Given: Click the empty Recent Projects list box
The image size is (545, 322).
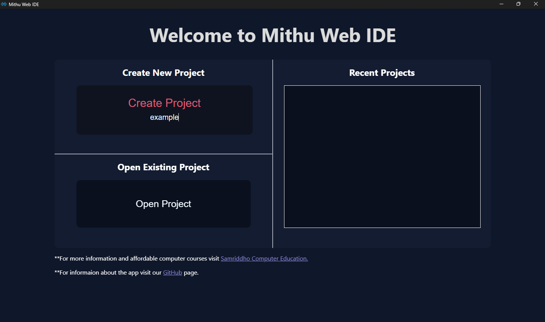Looking at the screenshot, I should pyautogui.click(x=382, y=157).
